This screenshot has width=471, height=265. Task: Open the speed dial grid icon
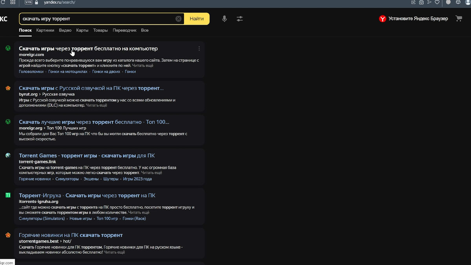pyautogui.click(x=13, y=2)
